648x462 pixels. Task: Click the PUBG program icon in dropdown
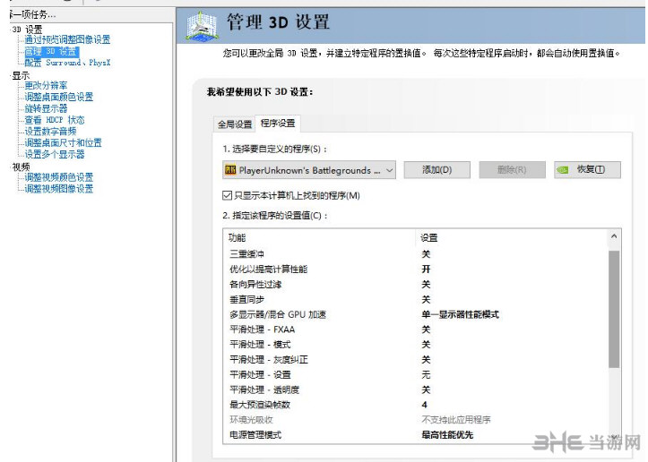click(x=230, y=170)
